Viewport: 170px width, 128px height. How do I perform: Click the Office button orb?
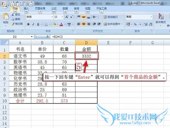pos(4,5)
